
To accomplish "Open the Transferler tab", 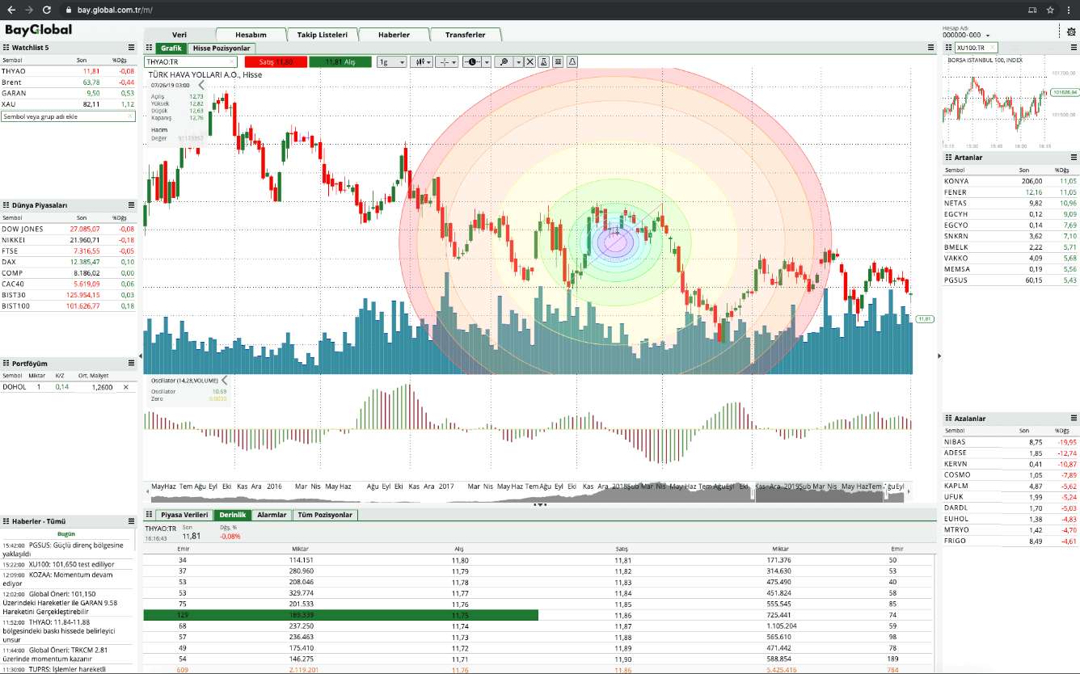I will [x=466, y=35].
